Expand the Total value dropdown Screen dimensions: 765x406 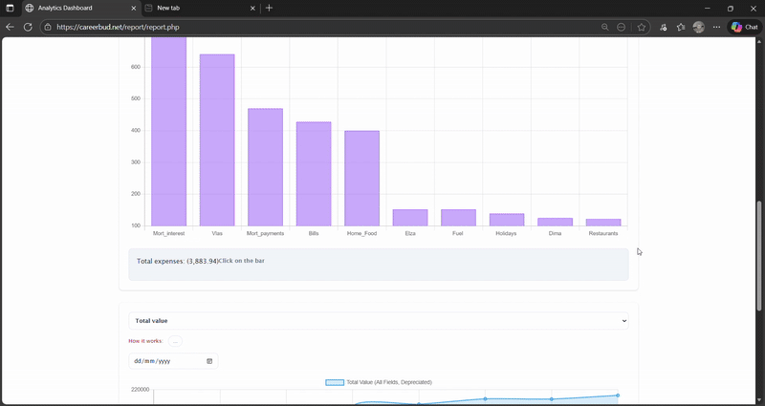[x=379, y=321]
